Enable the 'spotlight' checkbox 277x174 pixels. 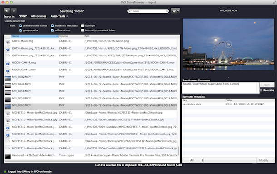coord(82,25)
